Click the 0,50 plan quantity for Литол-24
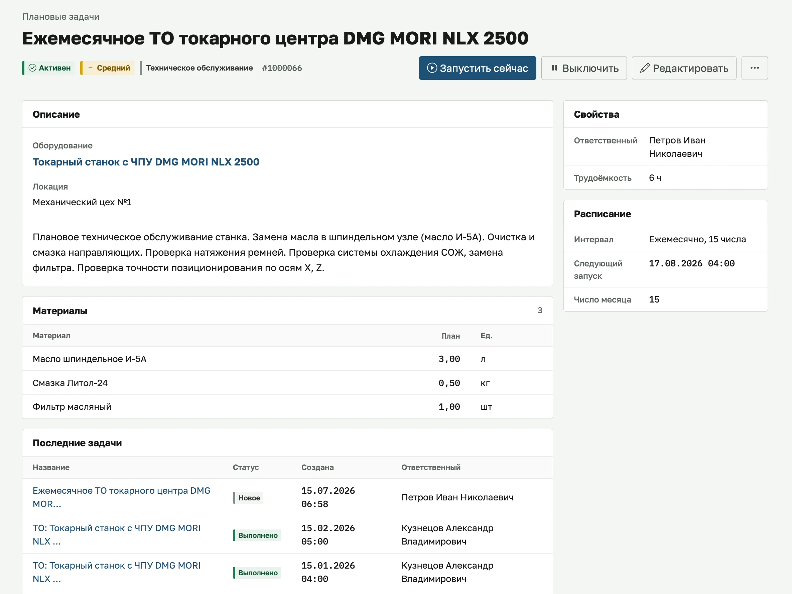The width and height of the screenshot is (792, 594). [x=449, y=383]
